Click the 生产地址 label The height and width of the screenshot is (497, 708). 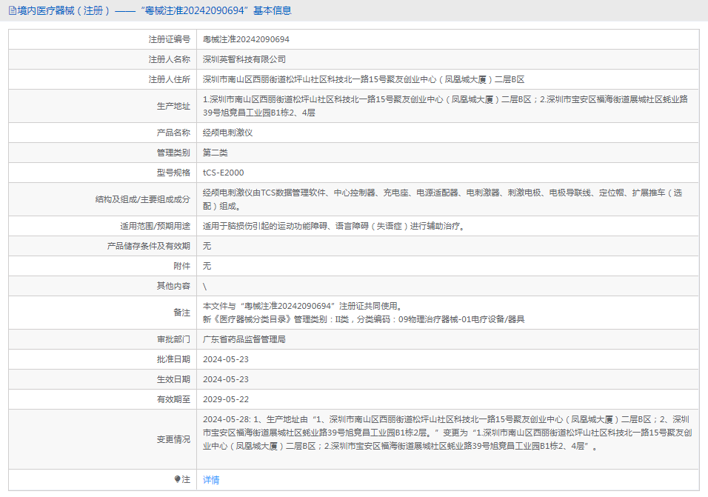[174, 106]
